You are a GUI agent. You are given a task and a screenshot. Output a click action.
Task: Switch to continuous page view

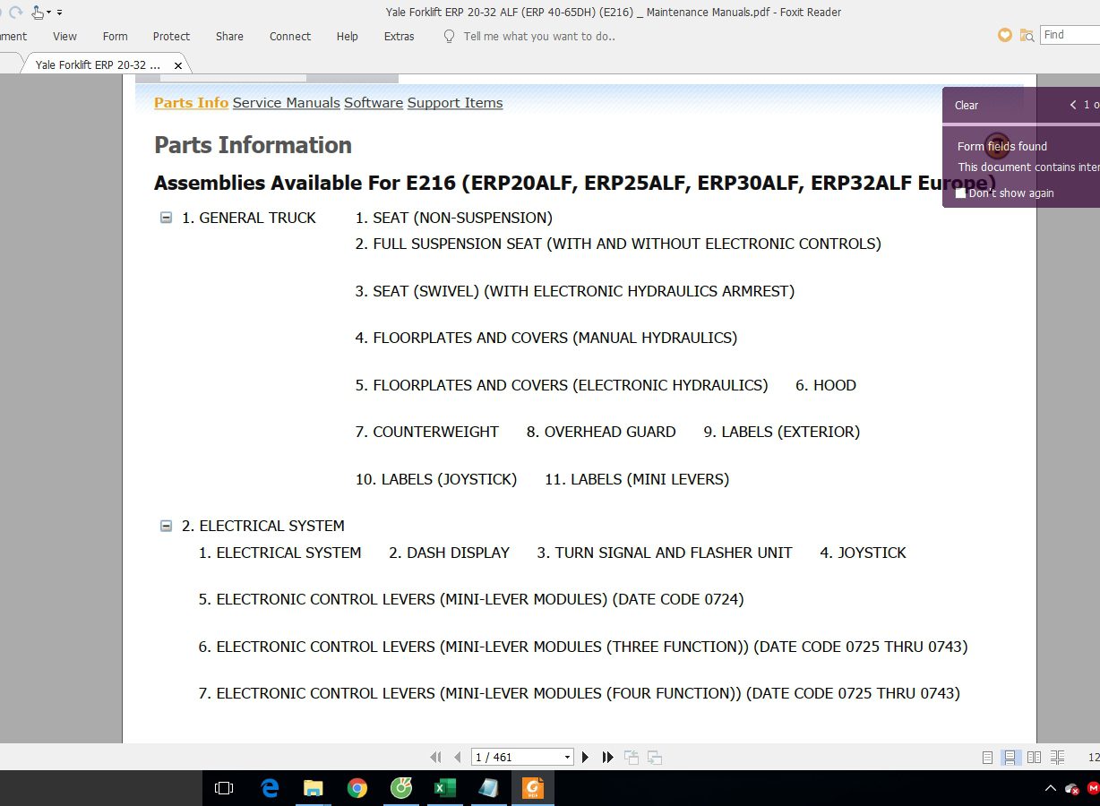[x=1010, y=758]
